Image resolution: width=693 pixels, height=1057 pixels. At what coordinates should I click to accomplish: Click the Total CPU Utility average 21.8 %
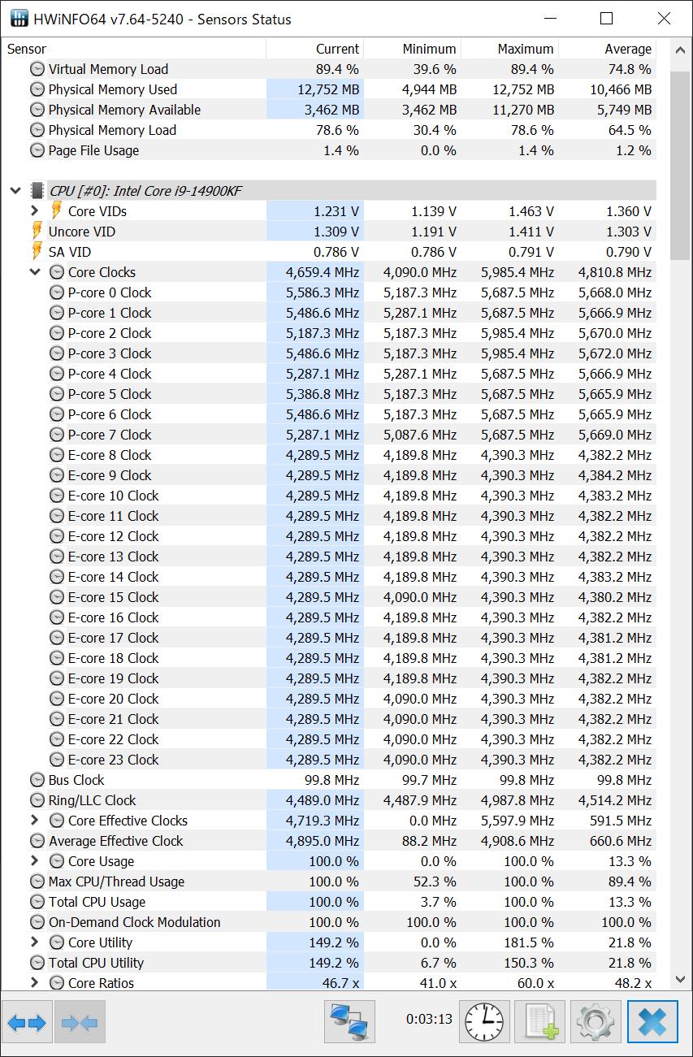(630, 963)
